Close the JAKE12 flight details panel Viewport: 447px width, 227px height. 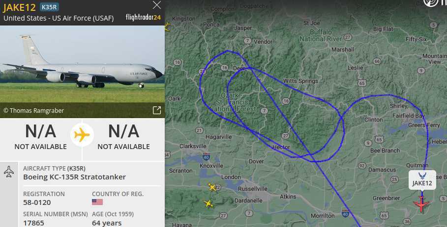(156, 5)
